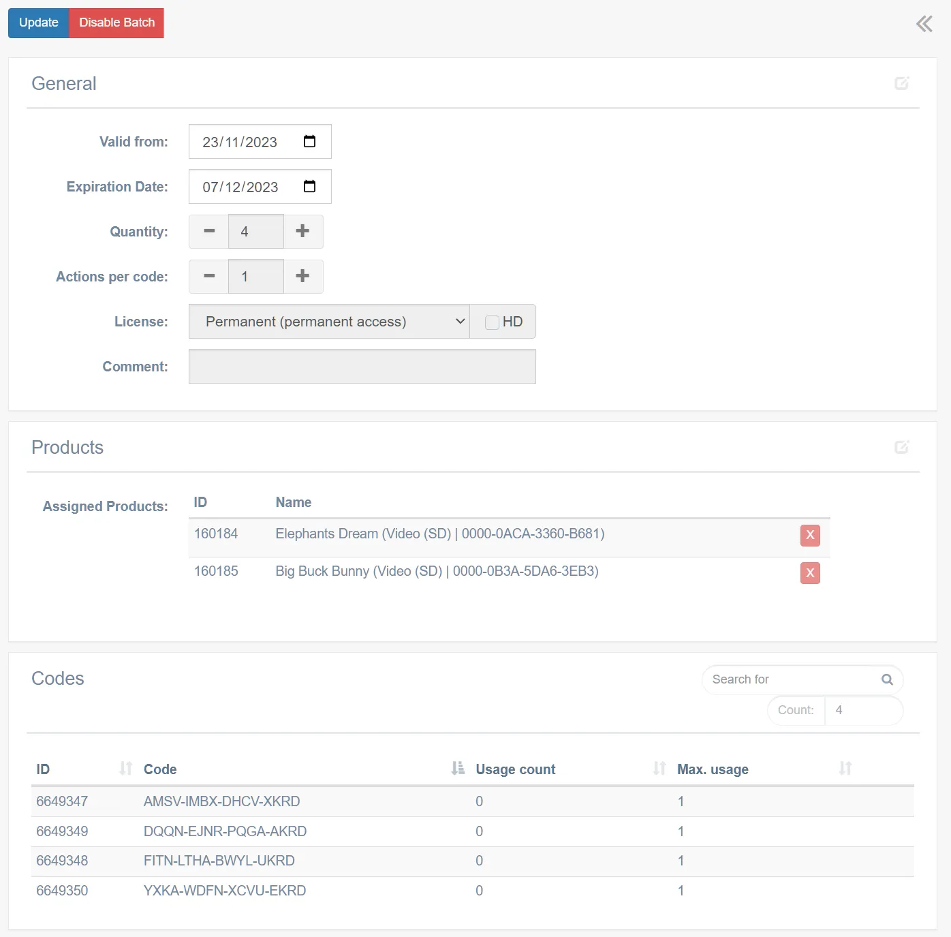
Task: Sort codes by ID column
Action: click(125, 769)
